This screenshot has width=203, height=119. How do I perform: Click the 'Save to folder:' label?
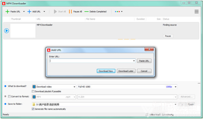(x=15, y=104)
